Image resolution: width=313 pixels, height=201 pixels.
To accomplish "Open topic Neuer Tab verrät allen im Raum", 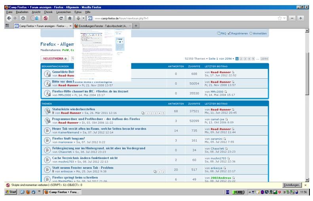I will (x=99, y=129).
